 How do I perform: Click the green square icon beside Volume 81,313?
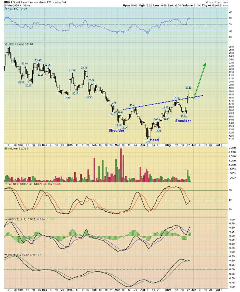pyautogui.click(x=6, y=149)
